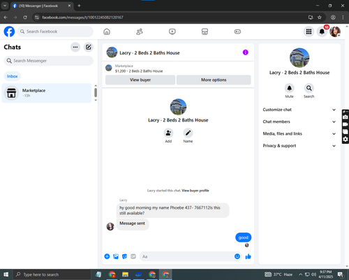Open the Video/Watch icon
This screenshot has width=349, height=280.
(x=172, y=31)
